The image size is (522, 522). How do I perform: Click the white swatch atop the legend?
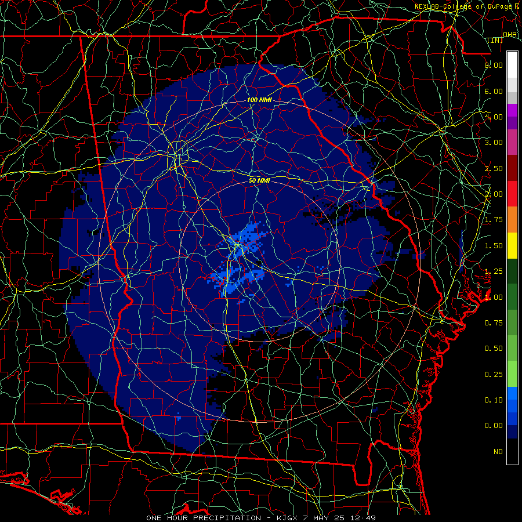click(x=512, y=65)
